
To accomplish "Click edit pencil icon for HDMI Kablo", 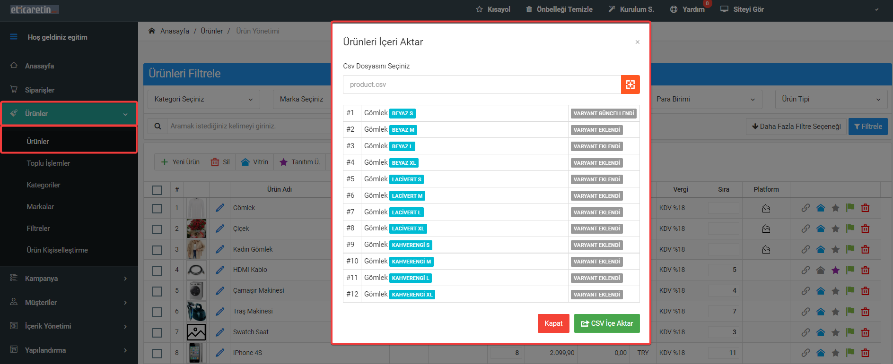I will click(x=220, y=270).
